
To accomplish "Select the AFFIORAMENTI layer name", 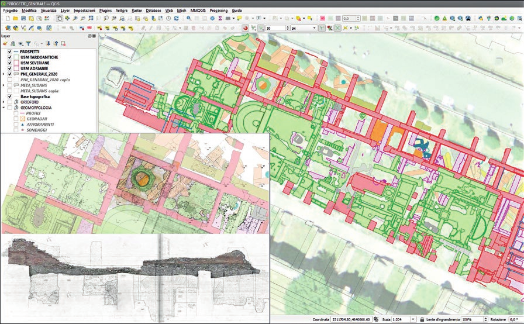I will [x=40, y=124].
